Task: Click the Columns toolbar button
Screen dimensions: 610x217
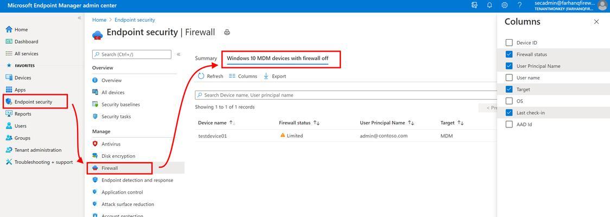Action: pyautogui.click(x=243, y=76)
